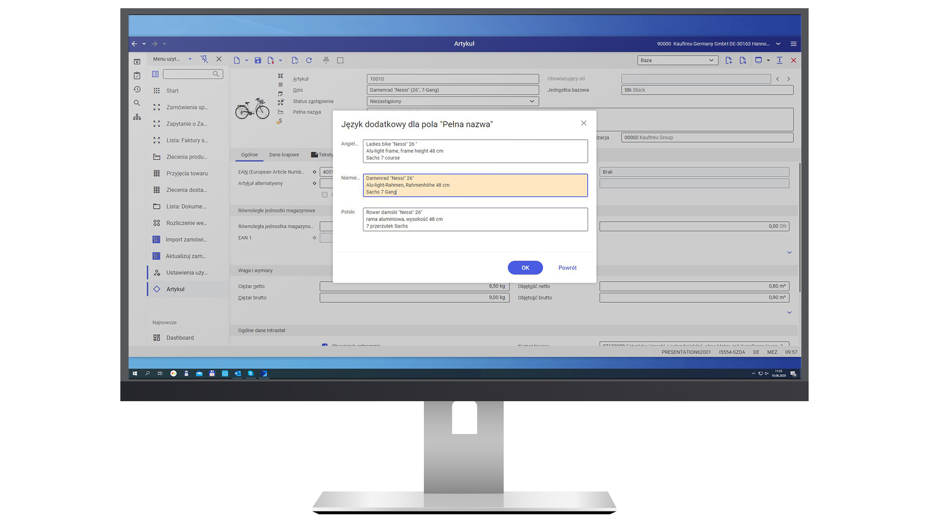Screen dimensions: 928x522
Task: Open the favorites panel icon in sidebar
Action: point(137,62)
